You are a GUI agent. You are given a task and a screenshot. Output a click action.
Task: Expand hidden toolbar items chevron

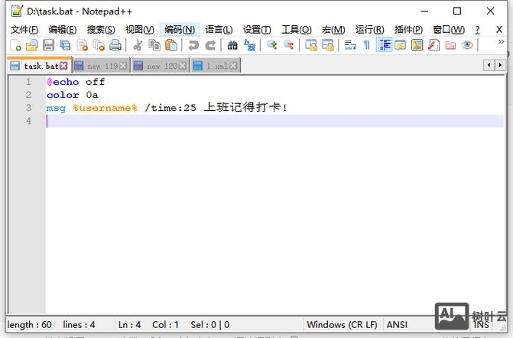click(501, 42)
